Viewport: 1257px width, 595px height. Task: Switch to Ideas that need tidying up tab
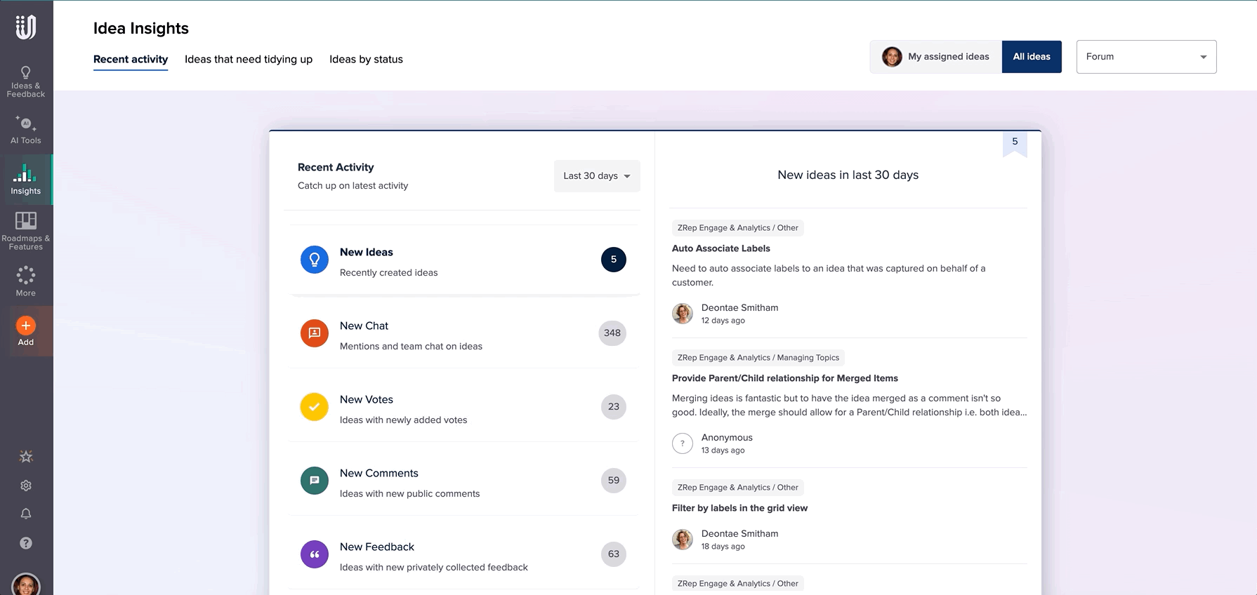(x=249, y=60)
